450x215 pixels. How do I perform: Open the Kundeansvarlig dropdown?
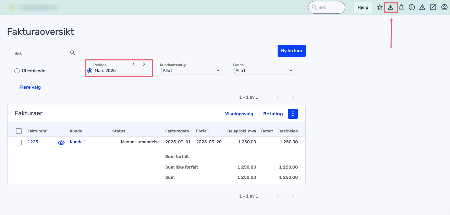(x=191, y=71)
